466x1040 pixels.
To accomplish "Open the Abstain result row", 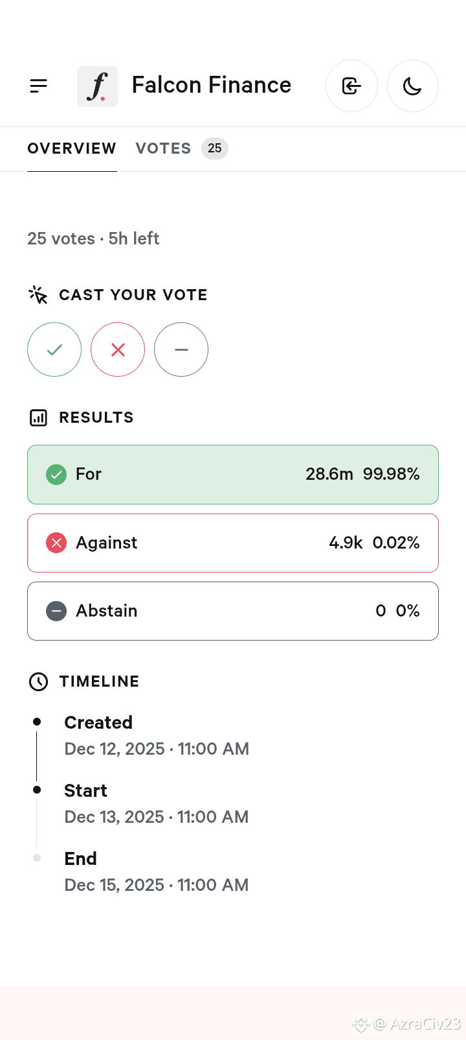I will pyautogui.click(x=233, y=611).
